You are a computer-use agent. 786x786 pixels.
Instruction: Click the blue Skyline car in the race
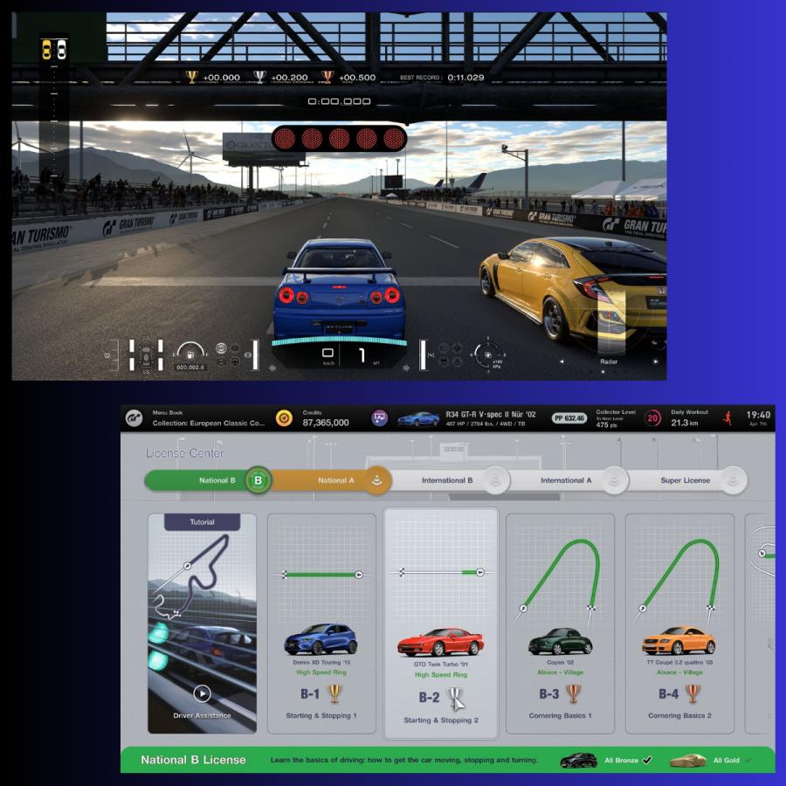pos(339,290)
